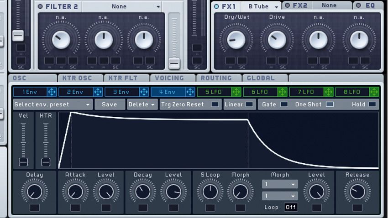
Task: Click the Delay knob
Action: pos(35,192)
